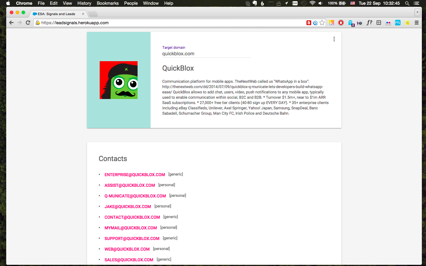Open the Ghostery ghost extension
Image resolution: width=426 pixels, height=266 pixels.
click(x=351, y=23)
